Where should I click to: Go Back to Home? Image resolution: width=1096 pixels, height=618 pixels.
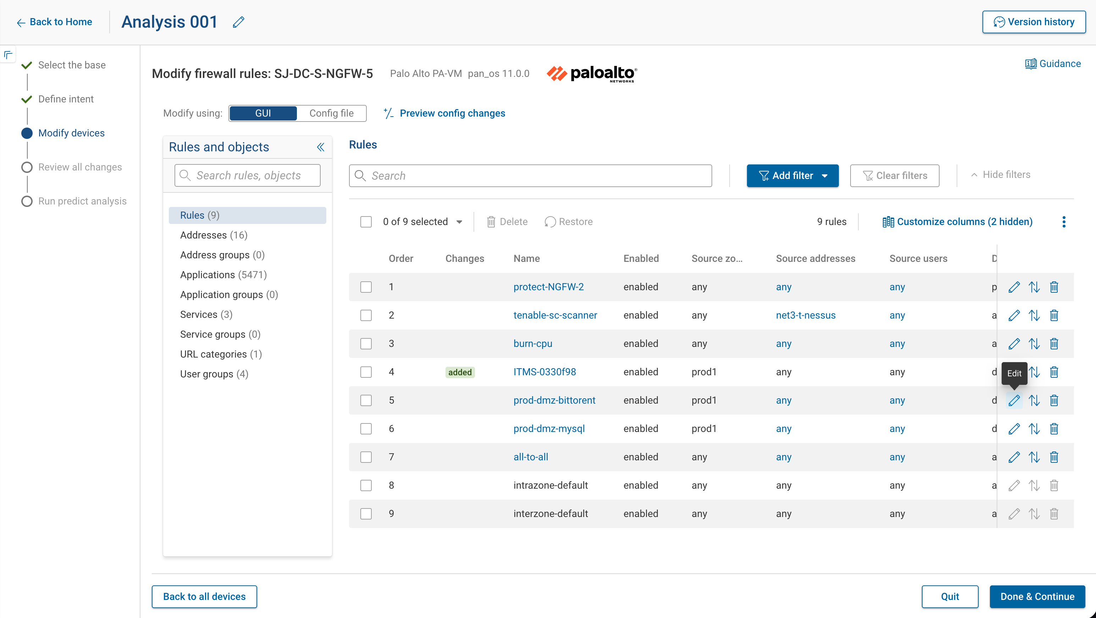(54, 22)
